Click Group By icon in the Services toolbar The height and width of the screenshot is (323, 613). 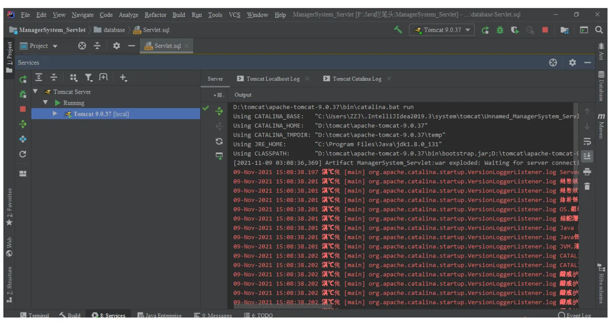click(74, 78)
